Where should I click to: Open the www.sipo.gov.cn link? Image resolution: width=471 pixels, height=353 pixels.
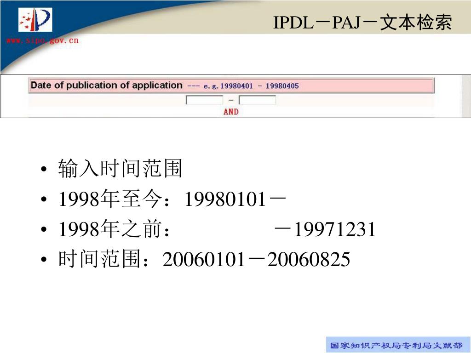(x=42, y=40)
